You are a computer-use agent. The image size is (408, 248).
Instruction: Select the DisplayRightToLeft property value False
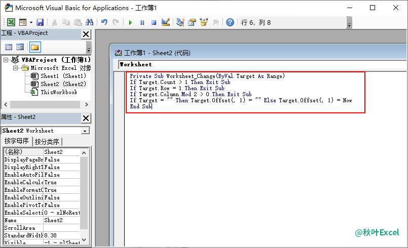(x=61, y=167)
